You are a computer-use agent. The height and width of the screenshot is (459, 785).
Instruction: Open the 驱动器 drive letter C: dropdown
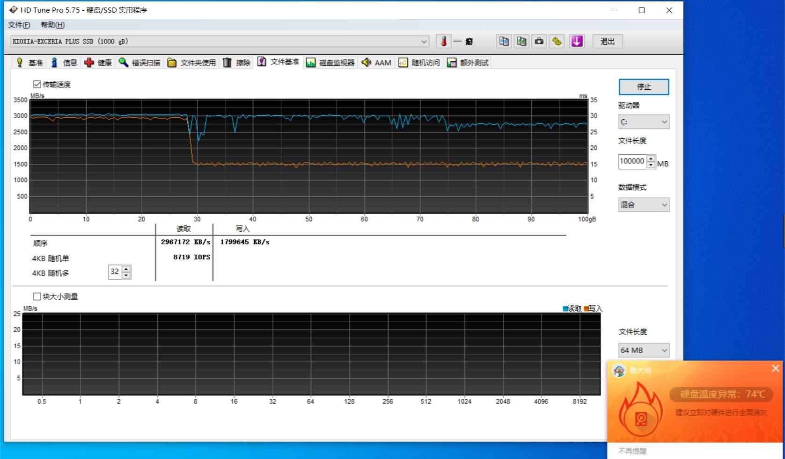point(644,122)
